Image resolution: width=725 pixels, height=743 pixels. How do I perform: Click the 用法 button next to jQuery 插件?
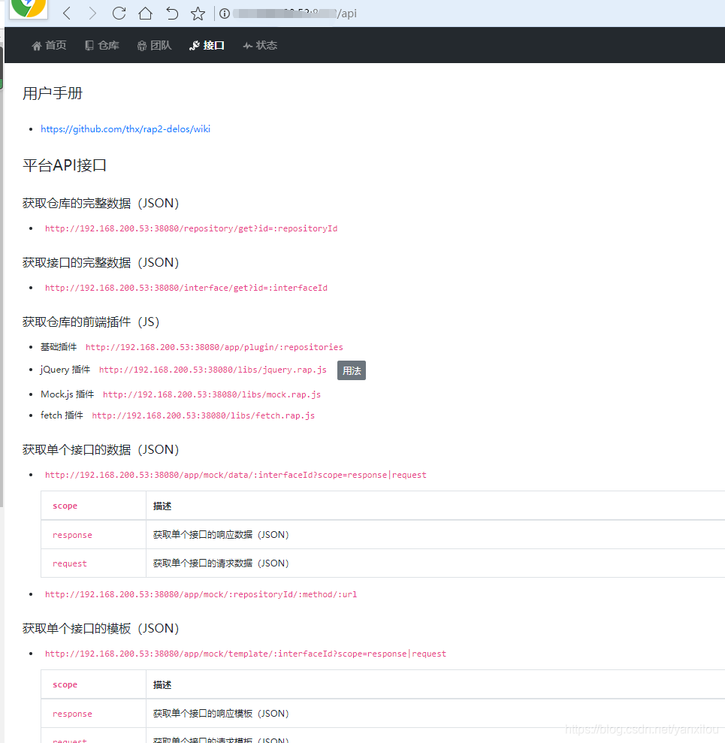pyautogui.click(x=352, y=370)
